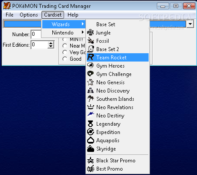
Task: Click the Expedition e-series ball icon
Action: (x=91, y=132)
